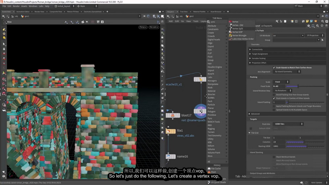The height and width of the screenshot is (185, 329).
Task: Click the network wrench tools icon
Action: click(x=277, y=21)
